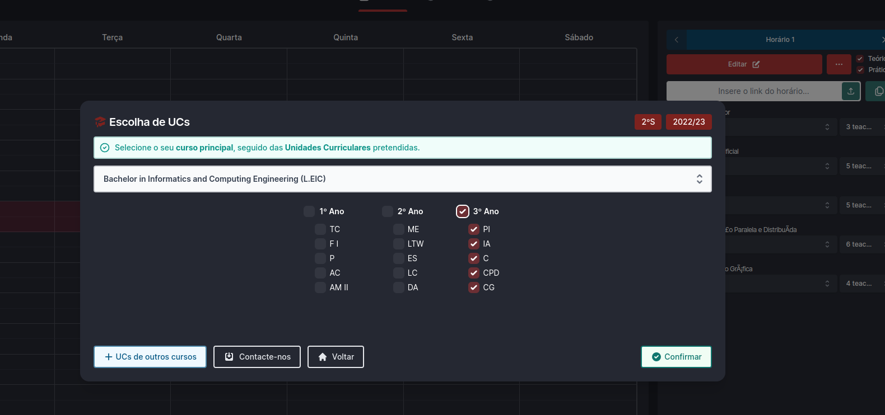Uncheck the IA course checkbox

pyautogui.click(x=474, y=244)
